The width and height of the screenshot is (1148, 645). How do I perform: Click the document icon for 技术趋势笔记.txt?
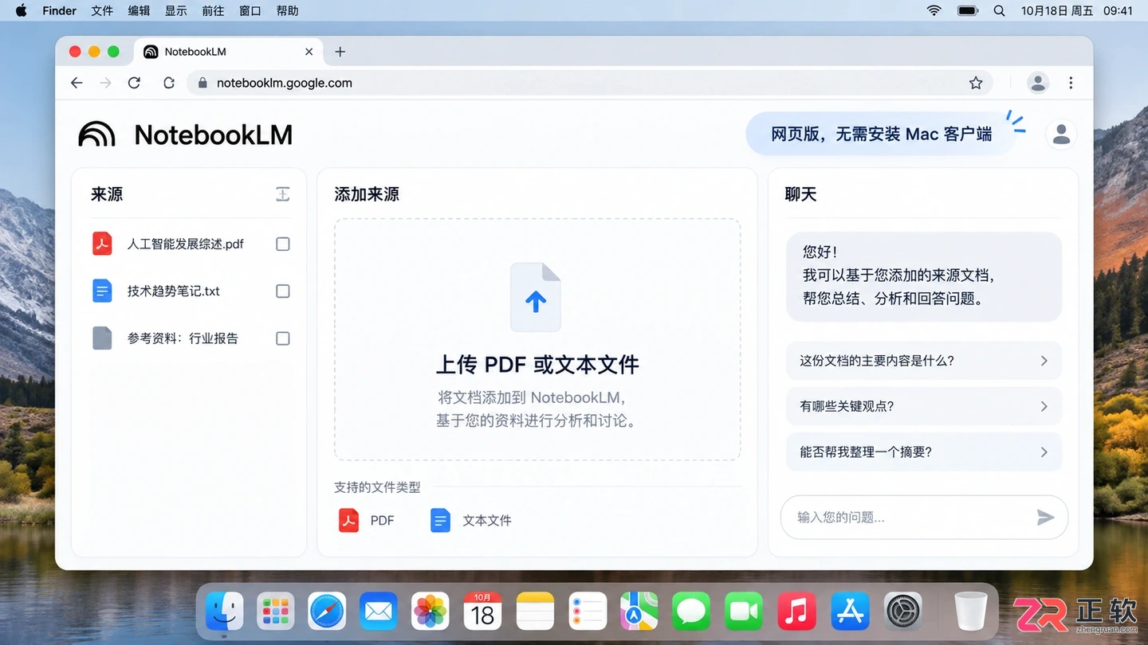pos(102,291)
